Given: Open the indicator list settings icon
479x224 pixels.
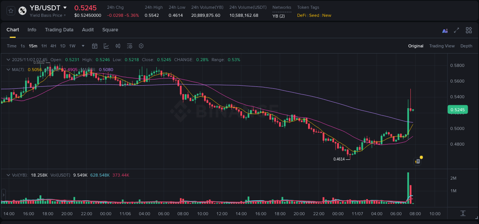Looking at the screenshot, I should (130, 46).
